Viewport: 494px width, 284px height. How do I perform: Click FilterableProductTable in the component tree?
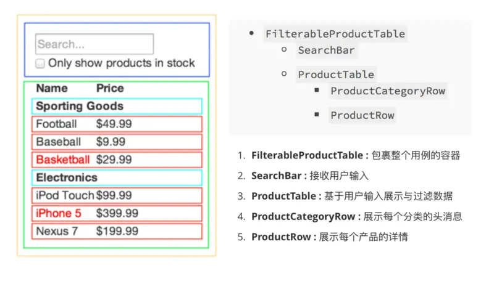click(x=335, y=34)
